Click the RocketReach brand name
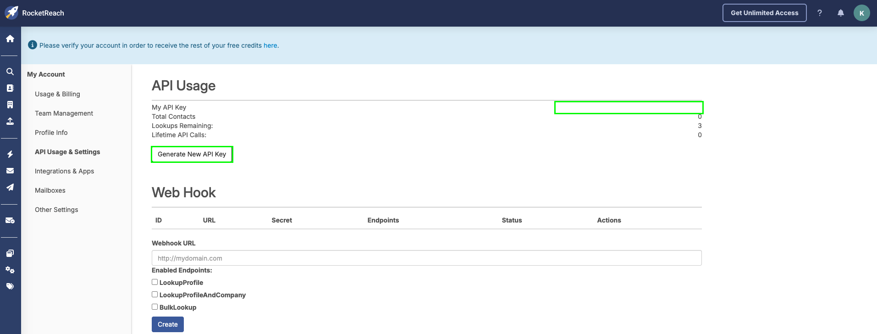Image resolution: width=877 pixels, height=334 pixels. [43, 13]
